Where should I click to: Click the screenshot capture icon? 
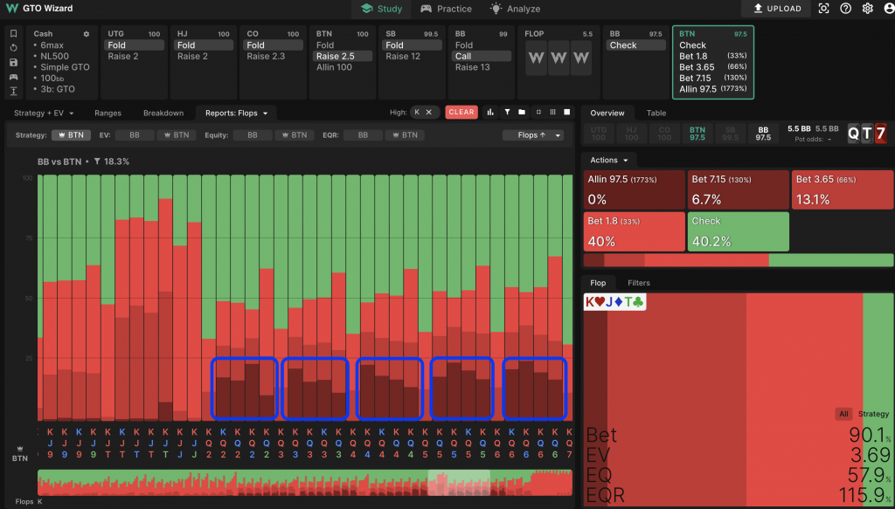[x=823, y=9]
